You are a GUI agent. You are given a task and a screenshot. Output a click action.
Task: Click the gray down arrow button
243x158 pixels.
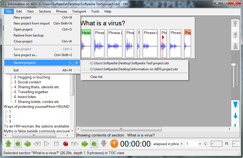104,144
